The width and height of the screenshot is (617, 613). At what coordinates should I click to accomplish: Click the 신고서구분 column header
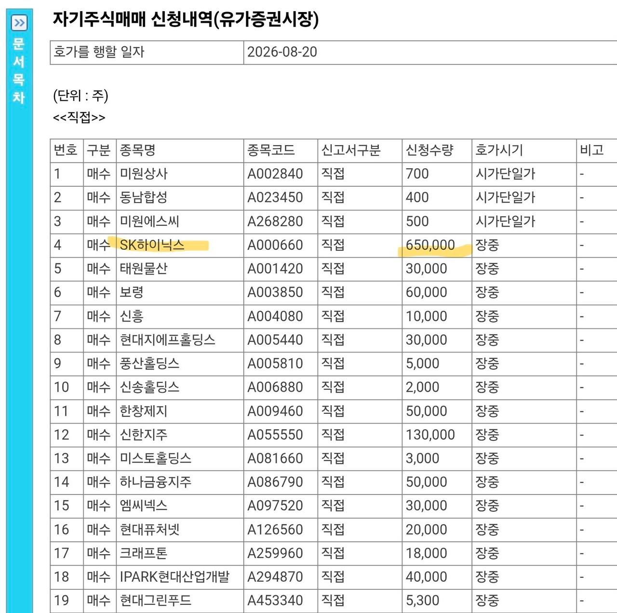click(351, 150)
